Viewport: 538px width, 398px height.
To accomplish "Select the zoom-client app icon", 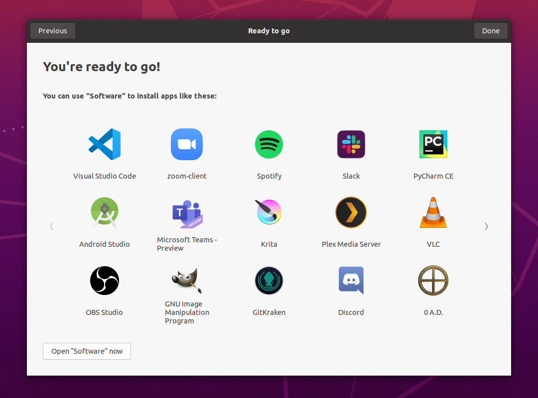I will 187,144.
